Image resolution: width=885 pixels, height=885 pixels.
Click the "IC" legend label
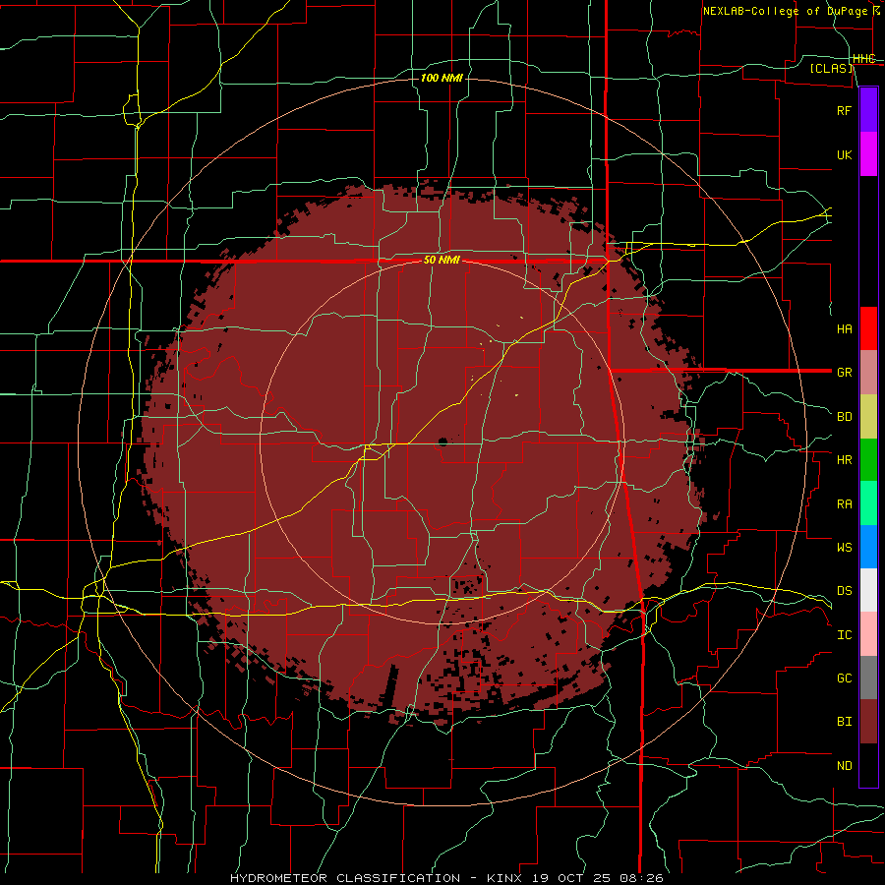click(844, 635)
